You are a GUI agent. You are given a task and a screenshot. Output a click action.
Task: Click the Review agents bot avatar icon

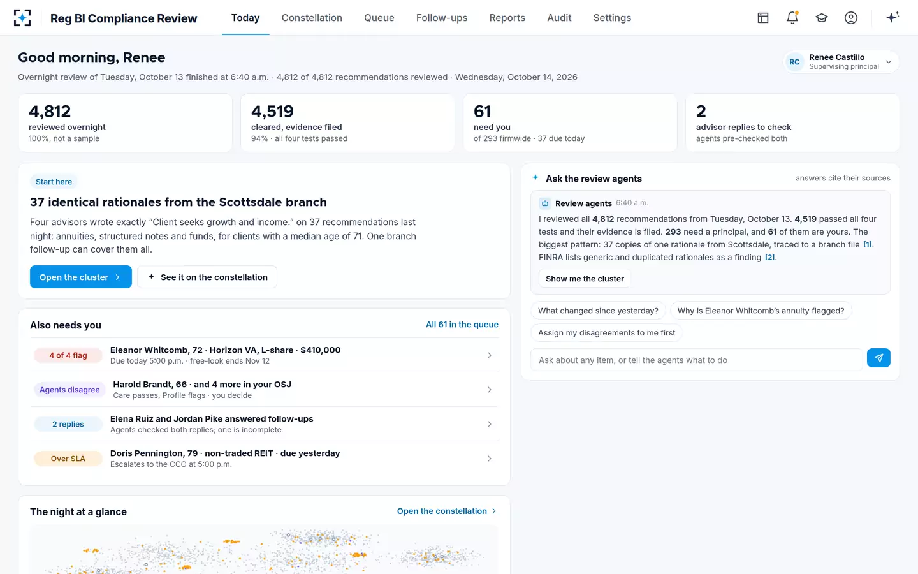pyautogui.click(x=545, y=203)
